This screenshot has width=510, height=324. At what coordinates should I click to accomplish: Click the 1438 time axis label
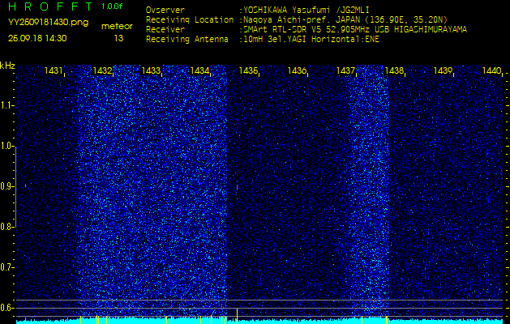pos(394,70)
